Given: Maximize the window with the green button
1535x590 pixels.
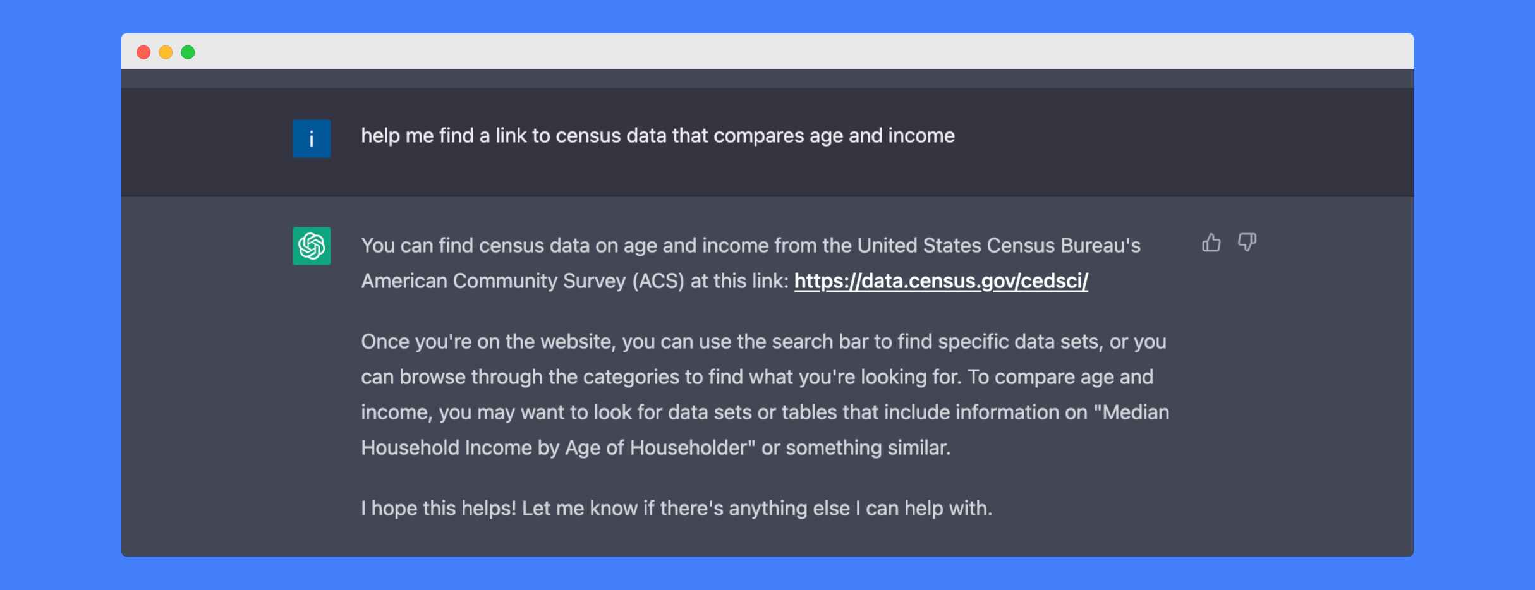Looking at the screenshot, I should (188, 52).
